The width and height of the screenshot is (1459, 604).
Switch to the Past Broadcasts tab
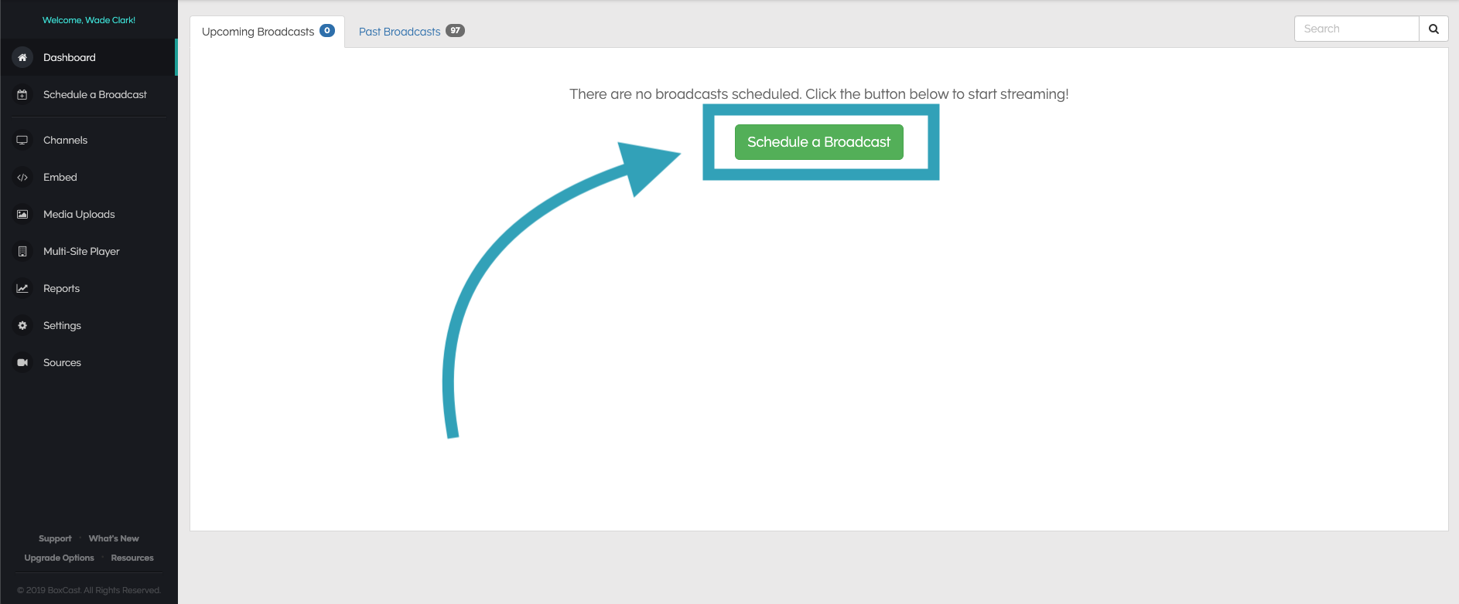399,32
